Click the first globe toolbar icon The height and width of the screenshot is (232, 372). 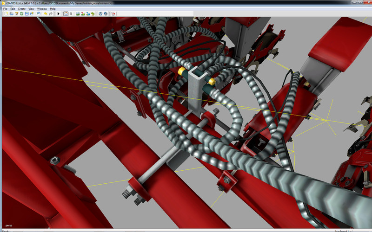point(100,14)
